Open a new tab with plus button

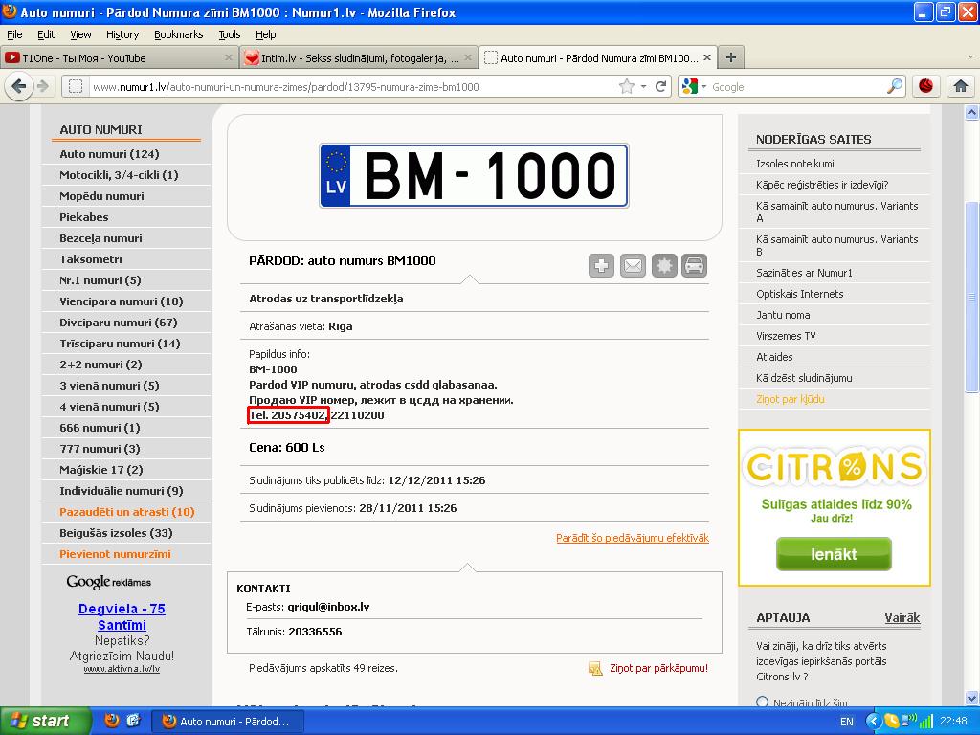[x=731, y=57]
